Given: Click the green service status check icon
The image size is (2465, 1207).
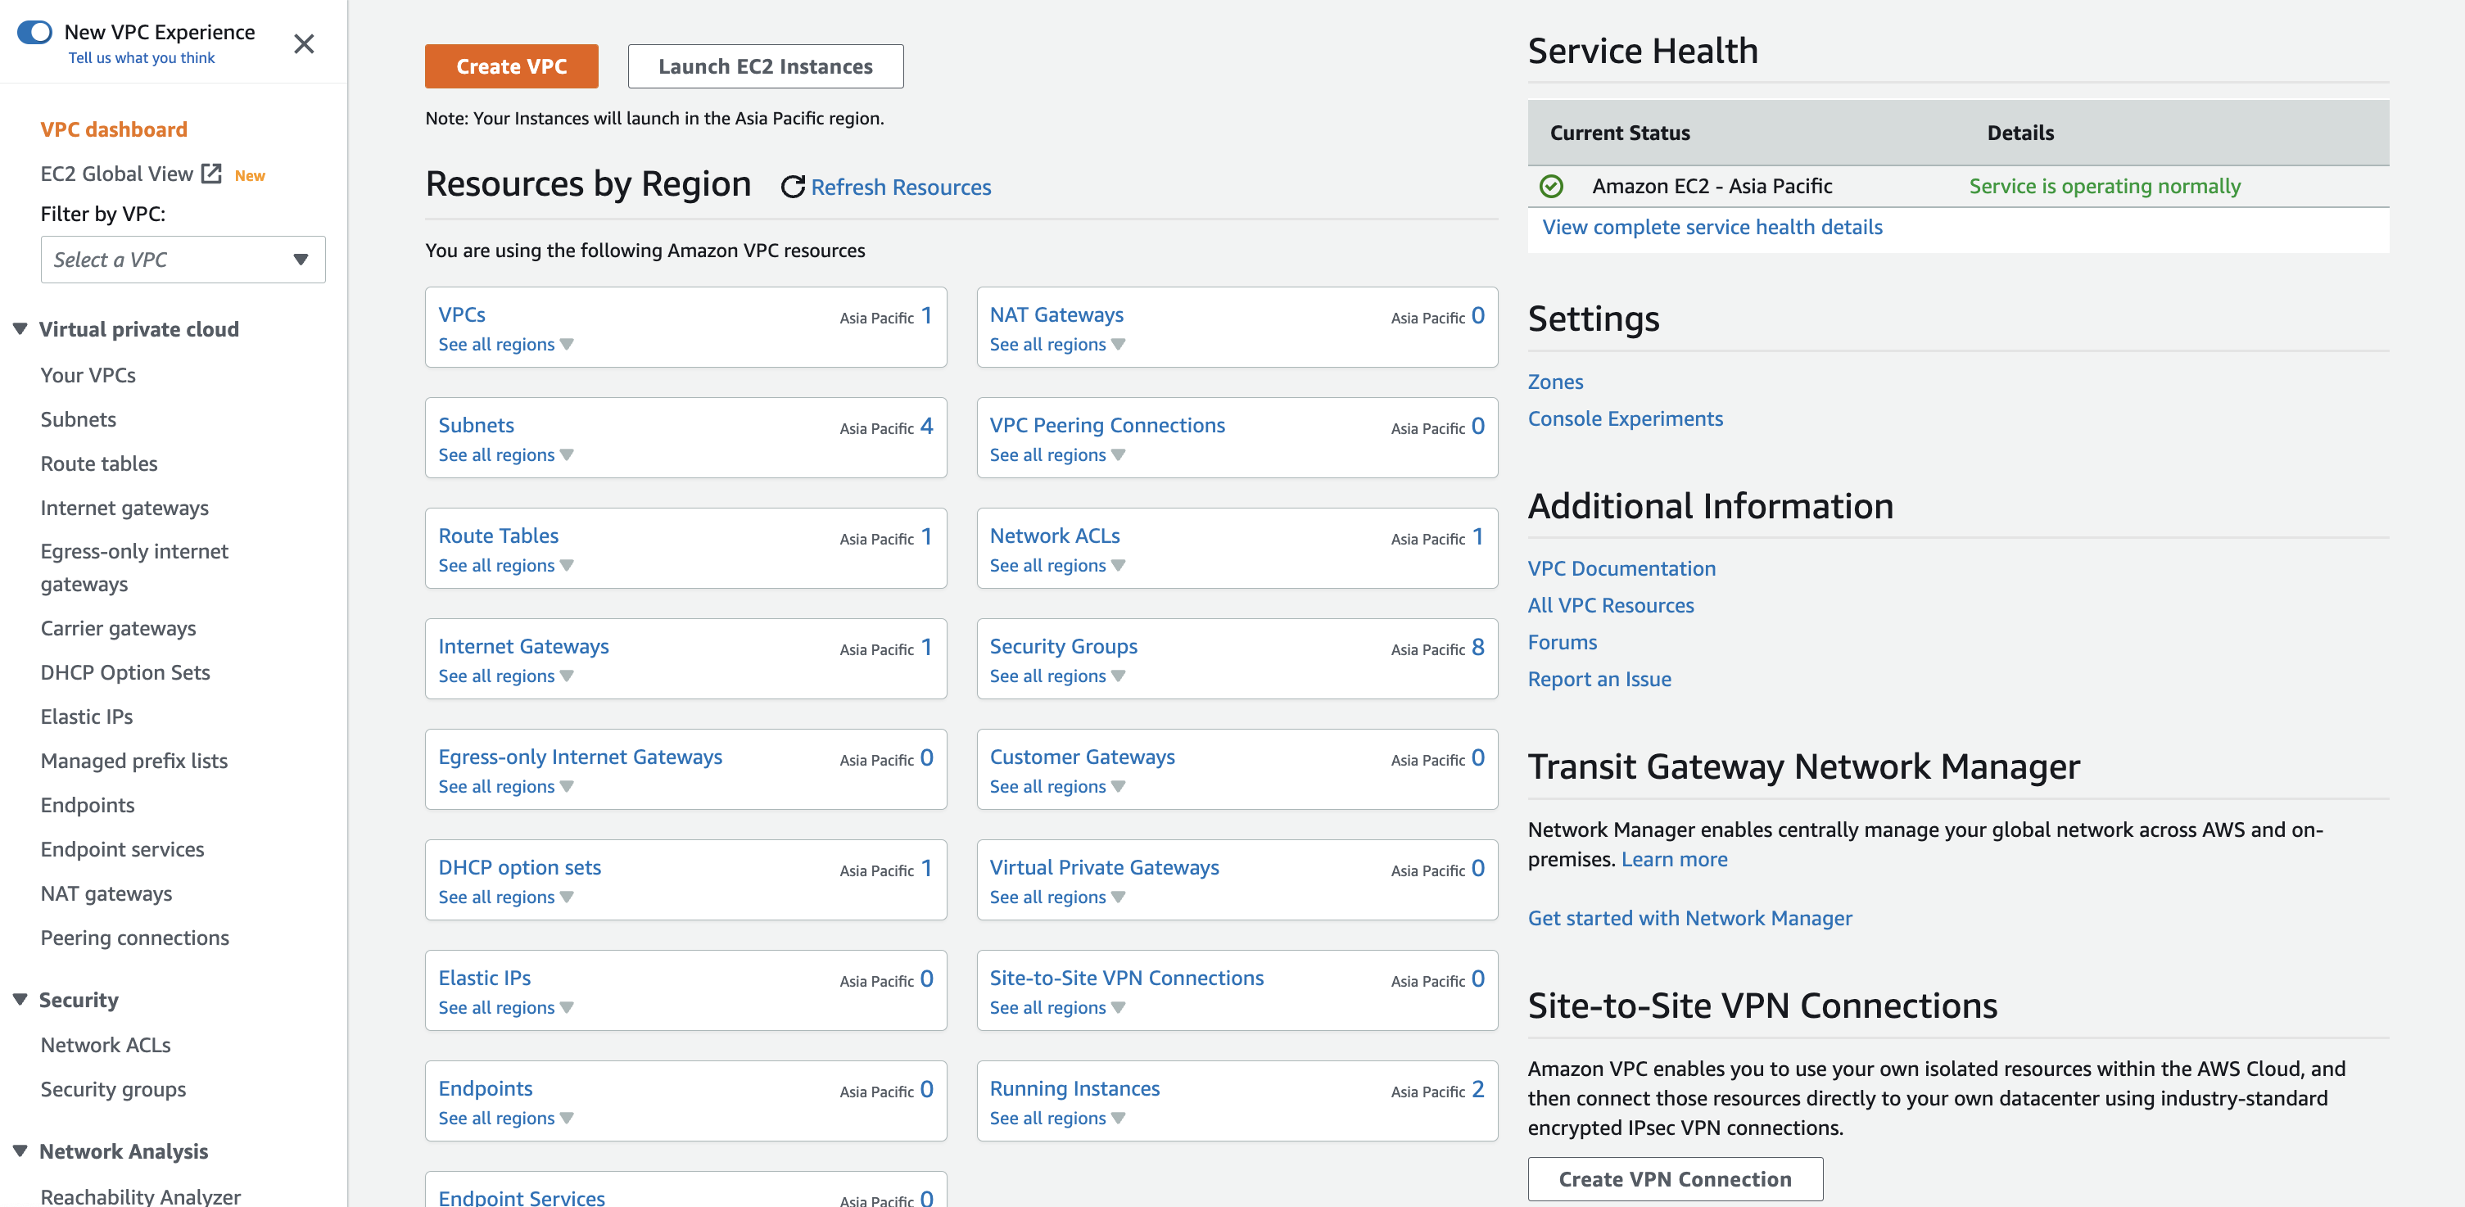Looking at the screenshot, I should tap(1551, 186).
